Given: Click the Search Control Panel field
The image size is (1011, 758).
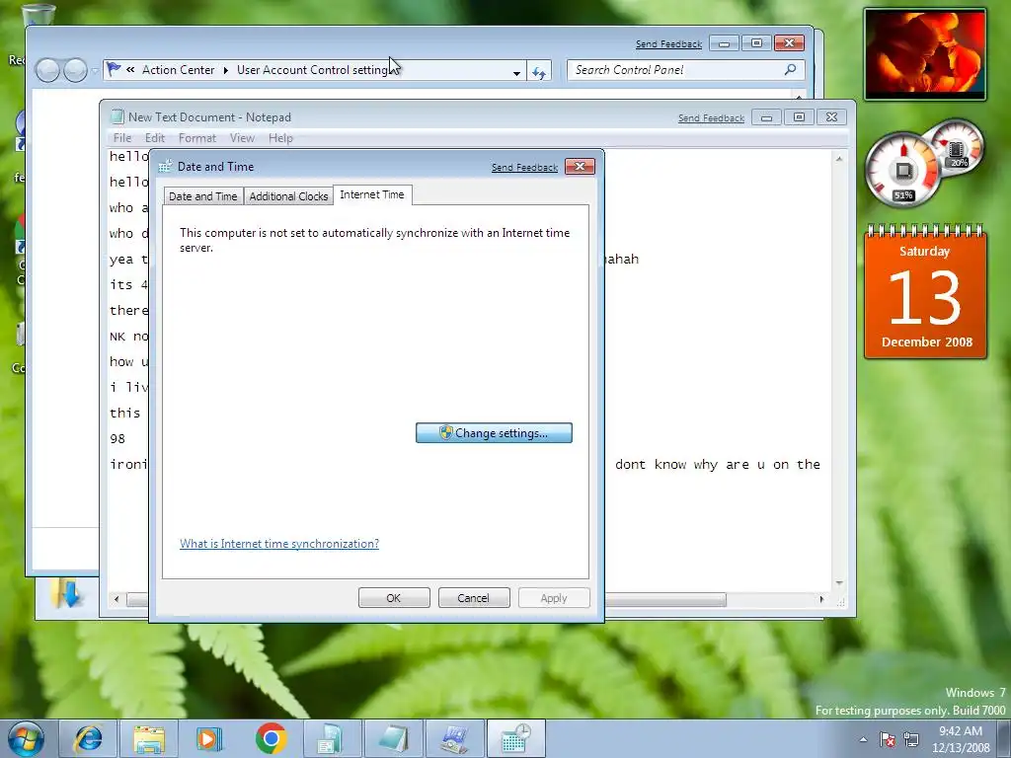Looking at the screenshot, I should [x=686, y=70].
